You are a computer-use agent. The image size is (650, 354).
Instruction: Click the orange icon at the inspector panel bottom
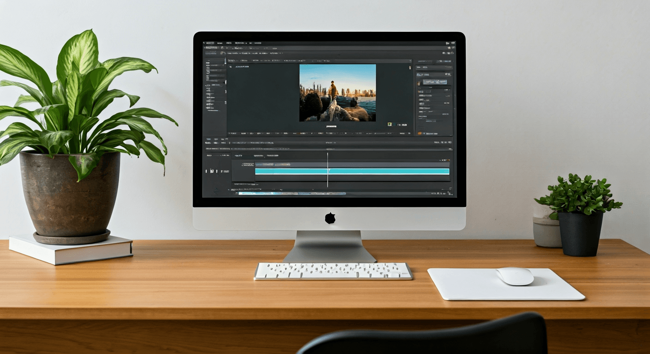click(420, 133)
